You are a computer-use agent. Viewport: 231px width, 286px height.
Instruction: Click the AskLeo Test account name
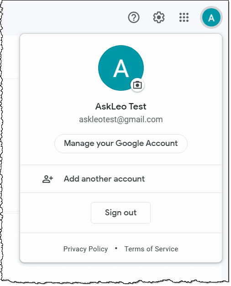(121, 107)
